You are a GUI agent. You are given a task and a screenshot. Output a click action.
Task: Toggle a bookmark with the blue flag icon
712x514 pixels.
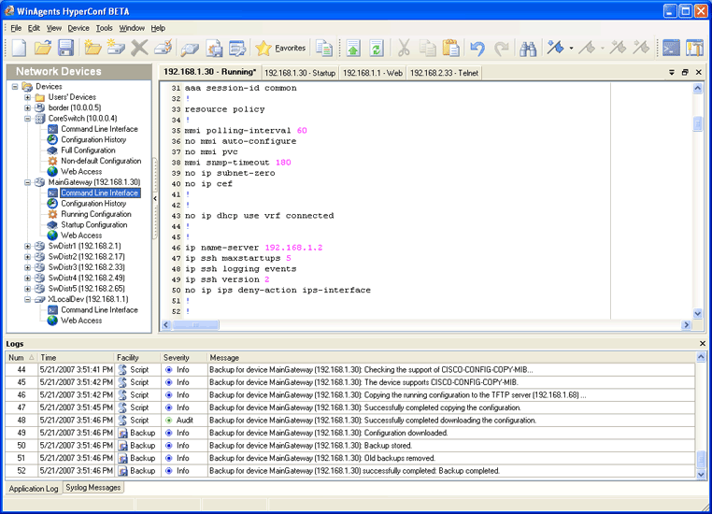click(555, 48)
